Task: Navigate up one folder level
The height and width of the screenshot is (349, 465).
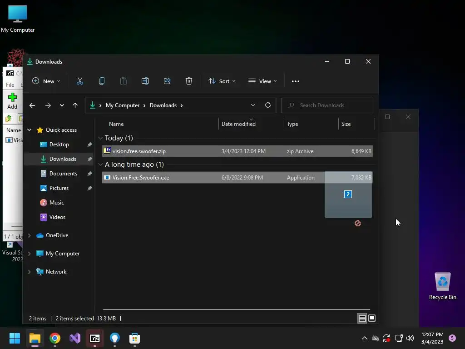Action: 75,105
